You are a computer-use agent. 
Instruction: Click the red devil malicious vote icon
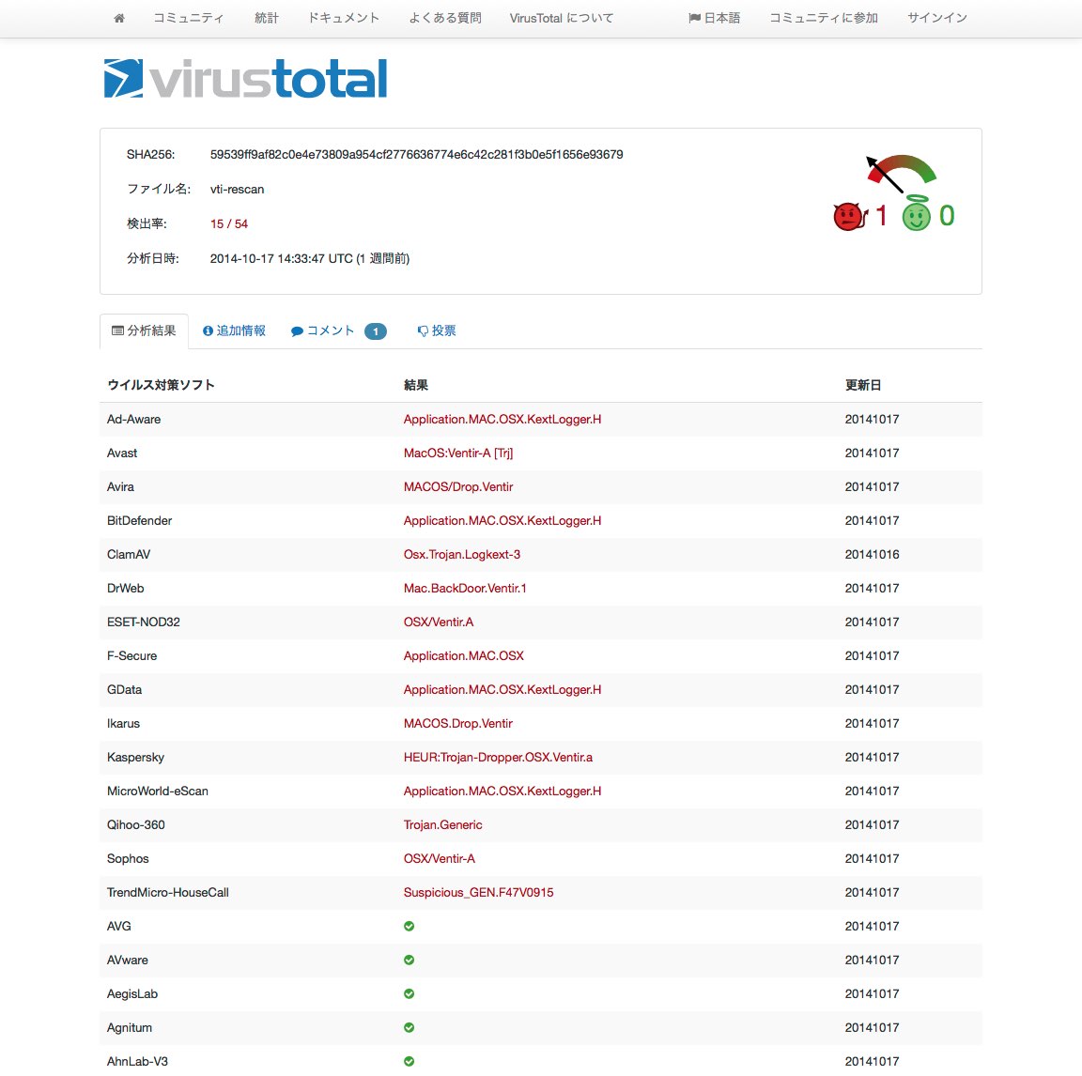click(x=849, y=217)
